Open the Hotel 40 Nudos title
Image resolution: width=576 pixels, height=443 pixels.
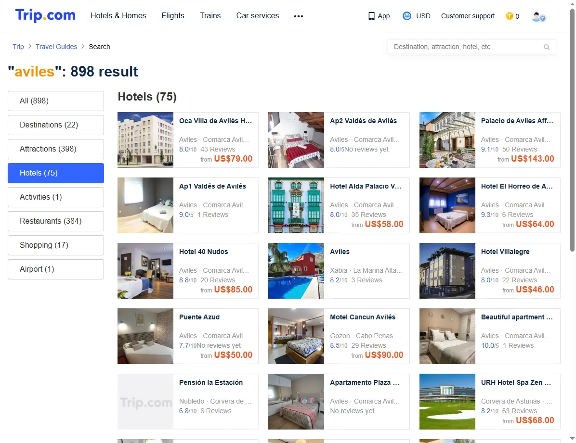(x=204, y=252)
